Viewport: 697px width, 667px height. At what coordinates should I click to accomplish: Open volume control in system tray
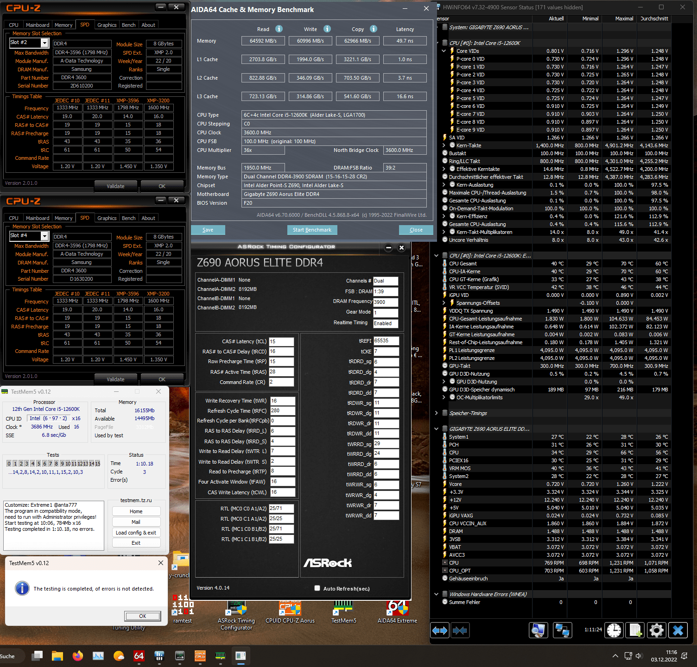tap(639, 656)
